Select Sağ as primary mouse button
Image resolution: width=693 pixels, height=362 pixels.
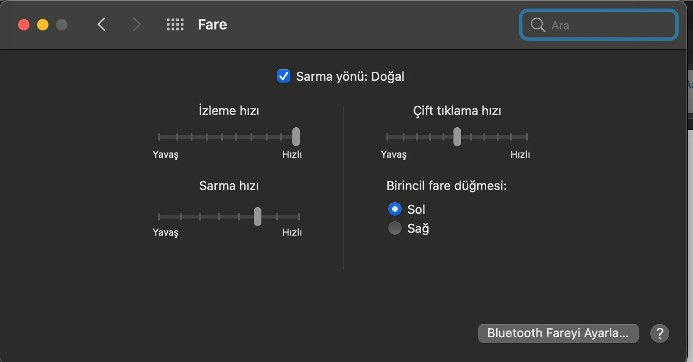pyautogui.click(x=395, y=229)
